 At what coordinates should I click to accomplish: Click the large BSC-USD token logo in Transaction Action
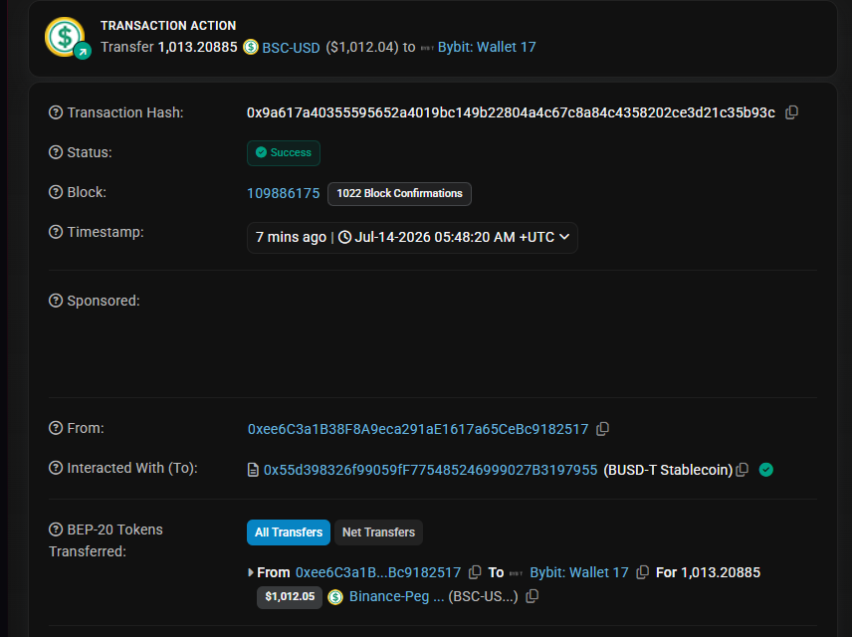tap(66, 37)
